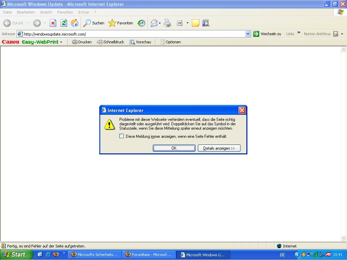Click OK in the Internet Explorer dialog
Image resolution: width=347 pixels, height=260 pixels.
(174, 148)
